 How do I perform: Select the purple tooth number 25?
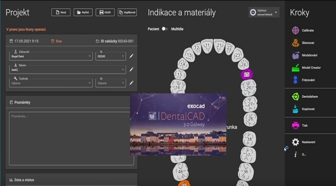coord(246,74)
